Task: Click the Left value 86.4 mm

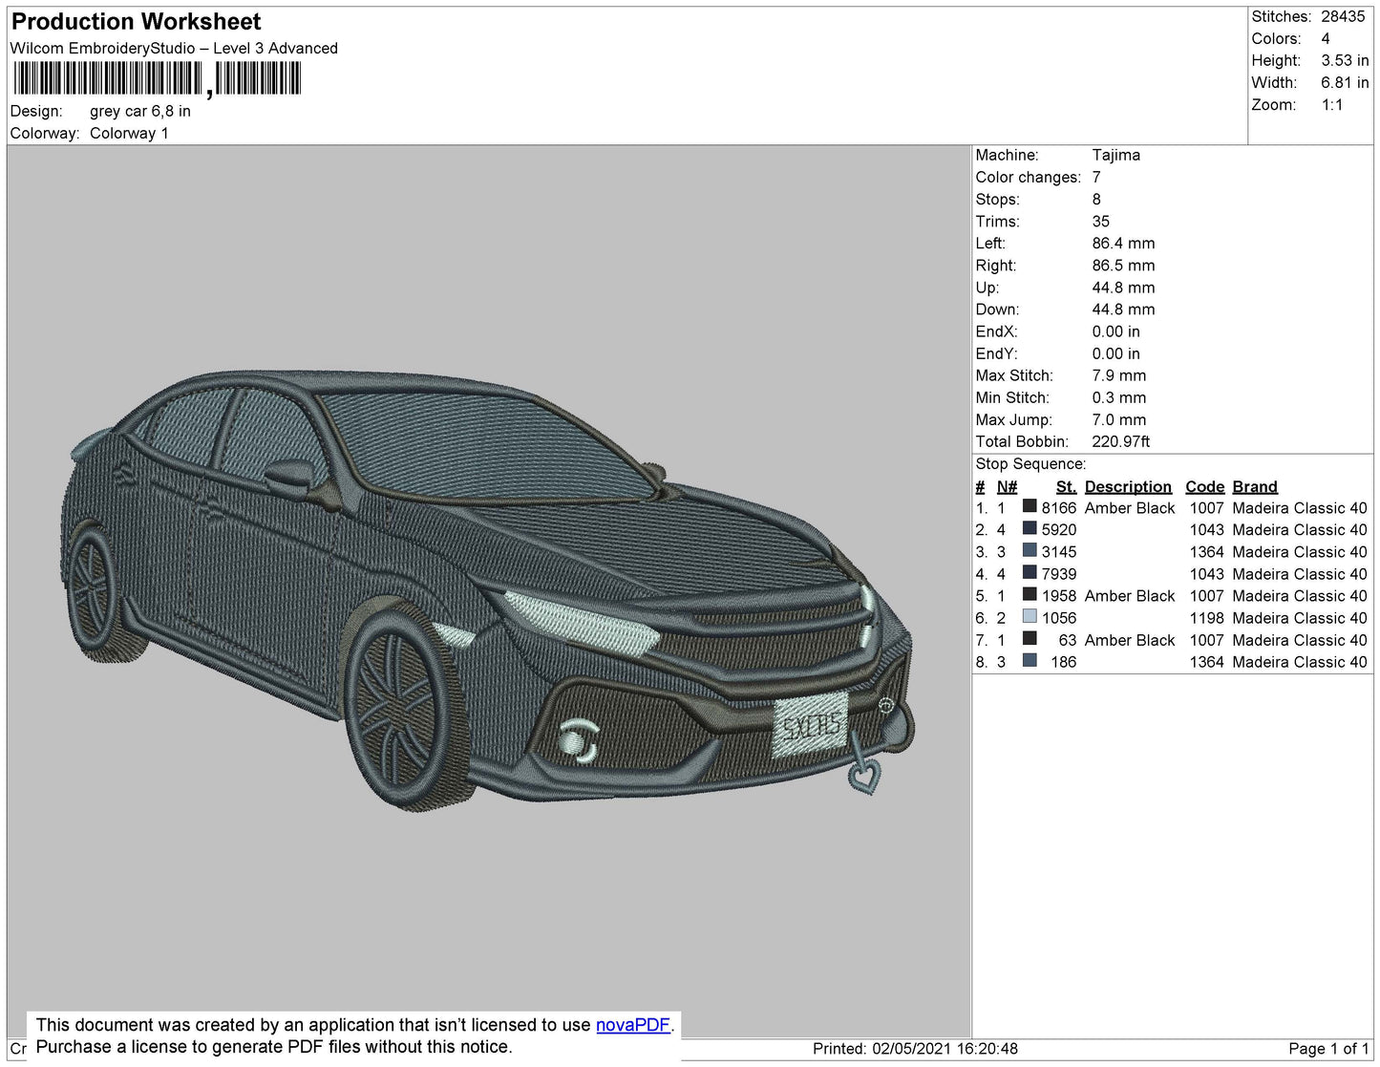Action: (x=1124, y=243)
